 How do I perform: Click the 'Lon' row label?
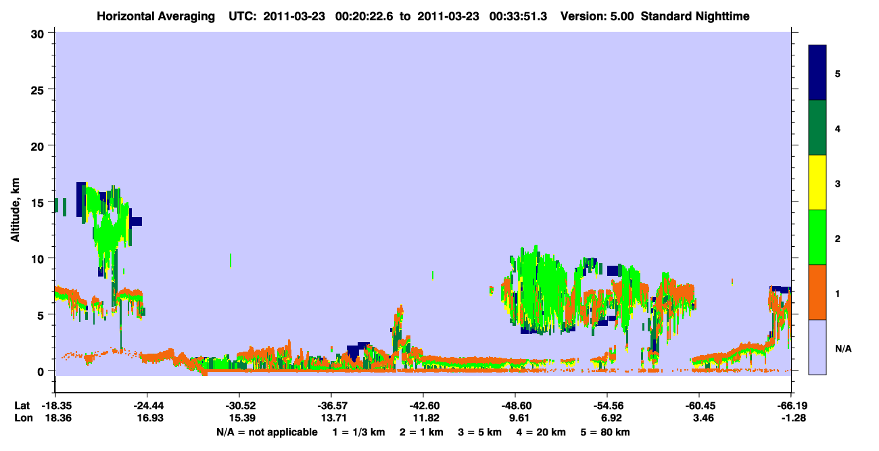pos(22,419)
